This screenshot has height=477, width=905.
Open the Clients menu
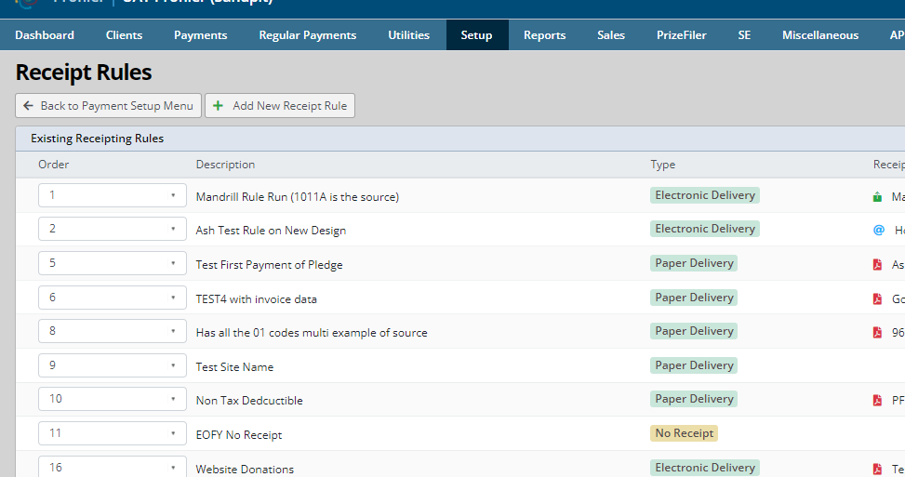click(124, 35)
